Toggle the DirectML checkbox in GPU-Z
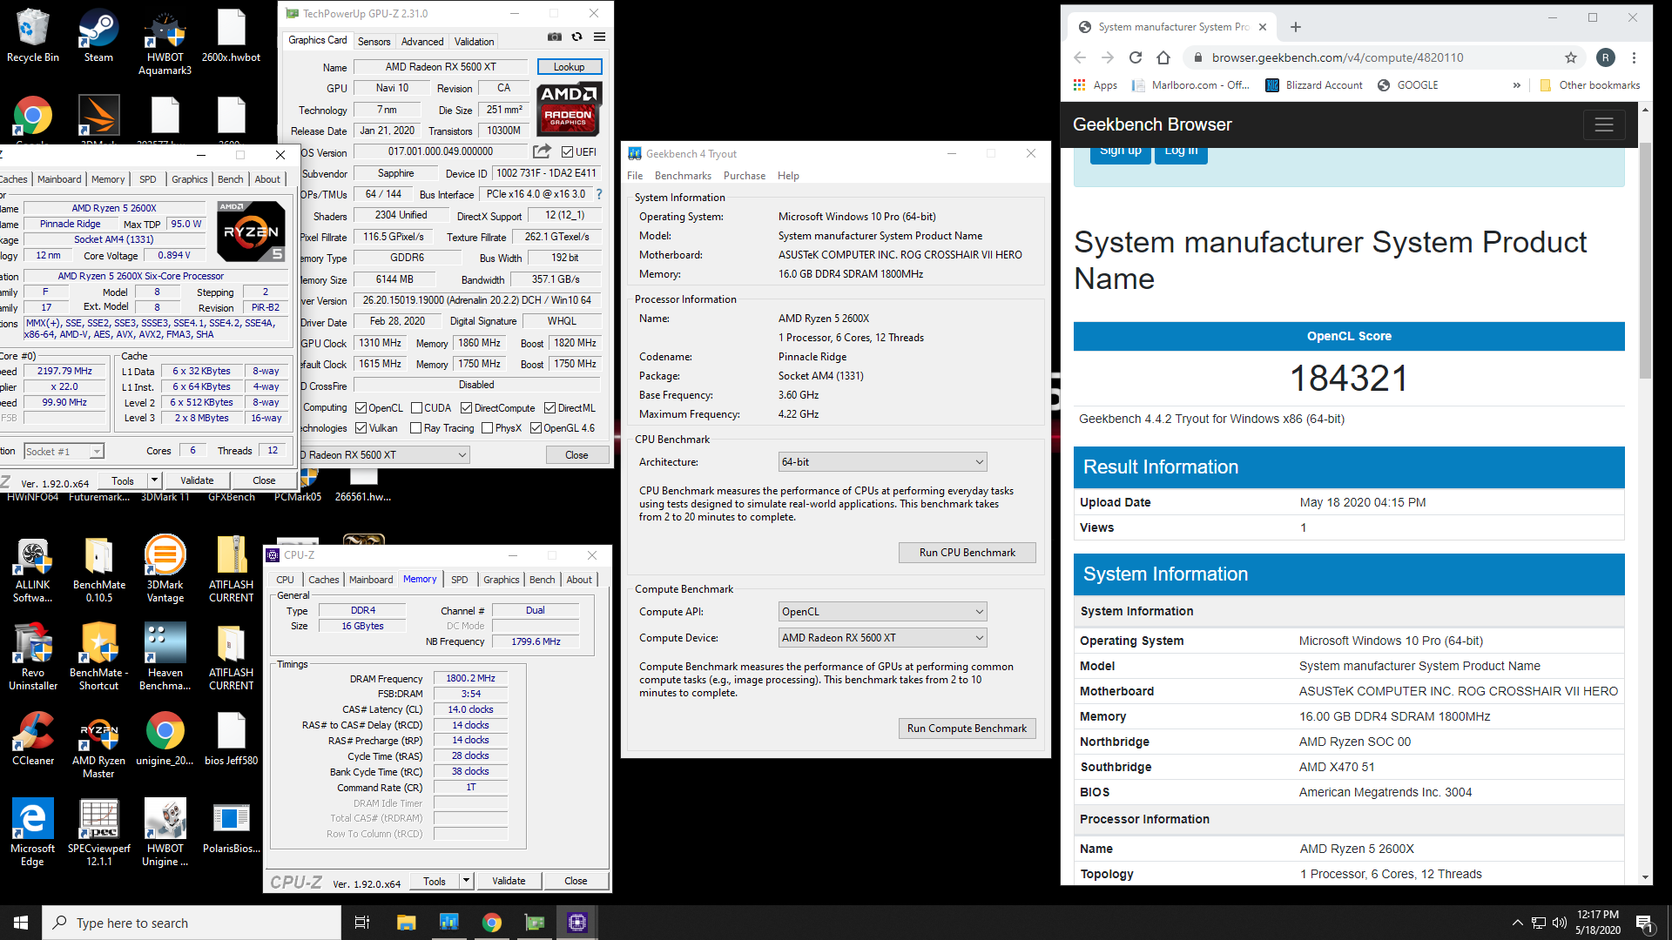The width and height of the screenshot is (1672, 940). pos(549,408)
